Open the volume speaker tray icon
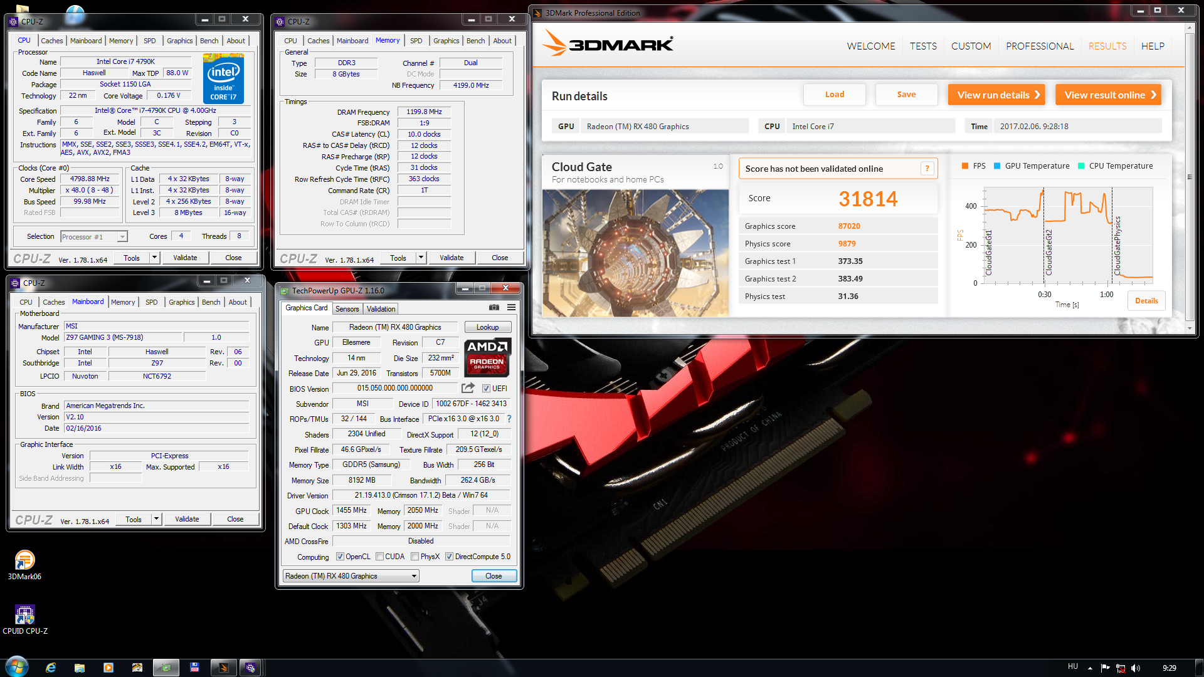The image size is (1204, 677). tap(1136, 668)
